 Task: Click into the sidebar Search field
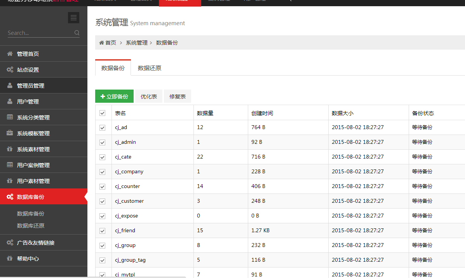tap(39, 33)
